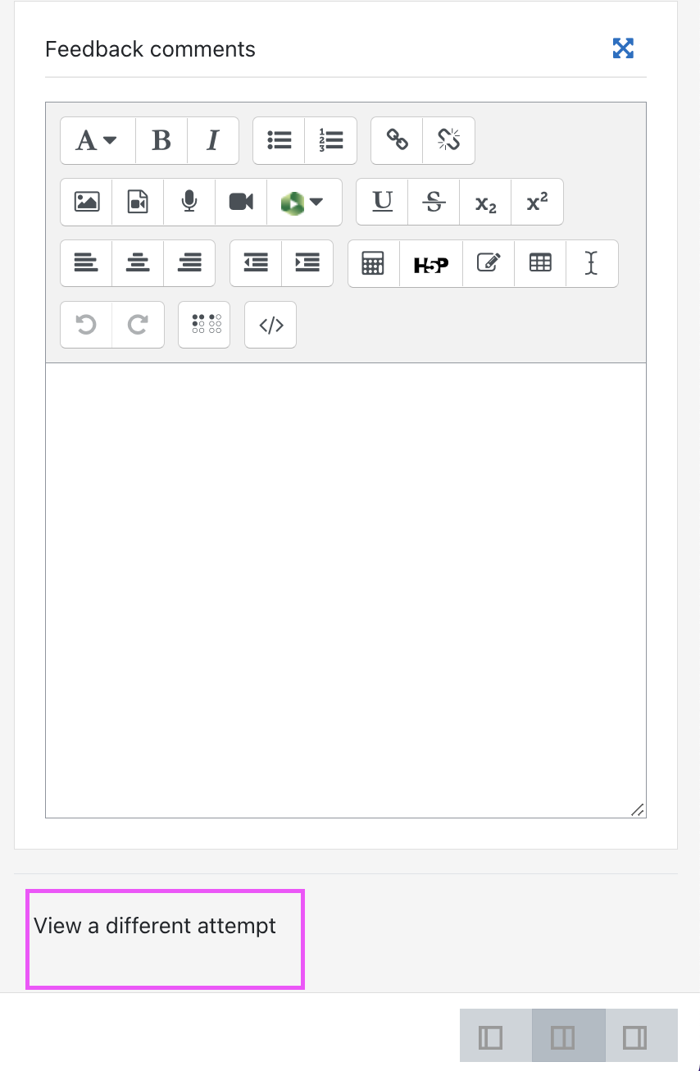700x1071 pixels.
Task: Insert an ordered numbered list
Action: tap(331, 140)
